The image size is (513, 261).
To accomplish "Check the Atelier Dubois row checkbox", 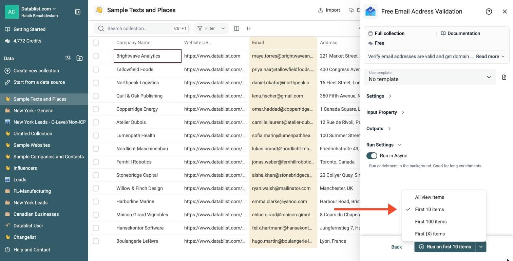I will pos(96,122).
